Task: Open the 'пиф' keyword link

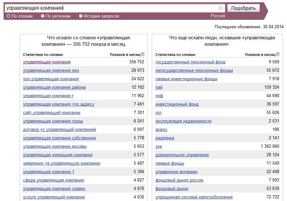Action: [x=159, y=96]
